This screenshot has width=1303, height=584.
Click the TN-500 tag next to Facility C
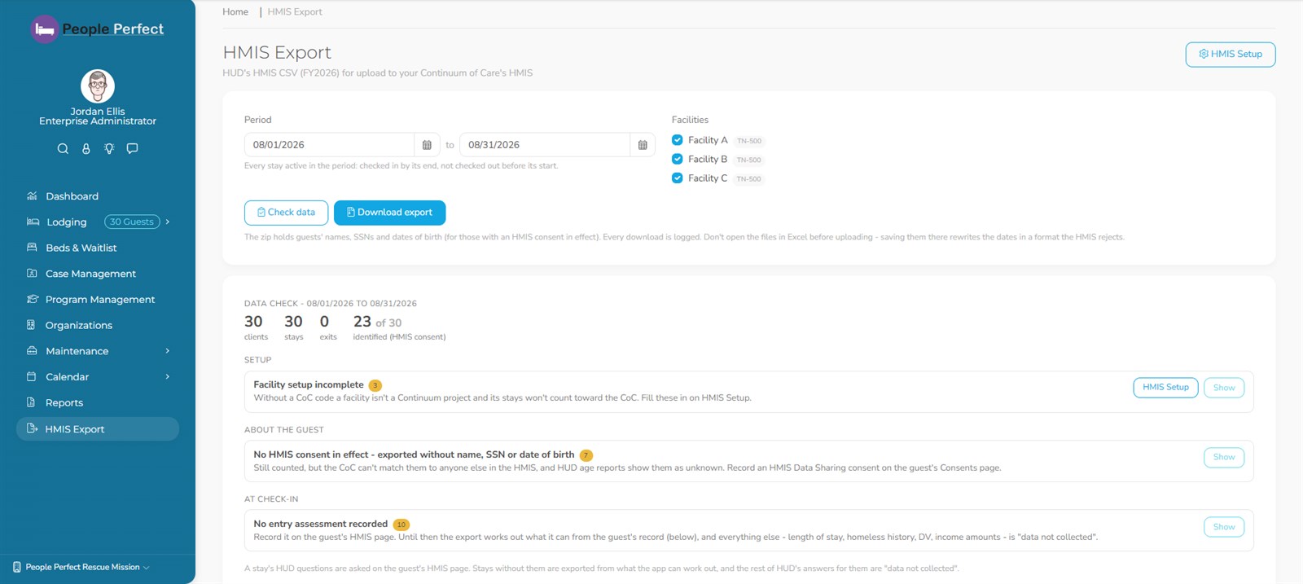tap(748, 178)
